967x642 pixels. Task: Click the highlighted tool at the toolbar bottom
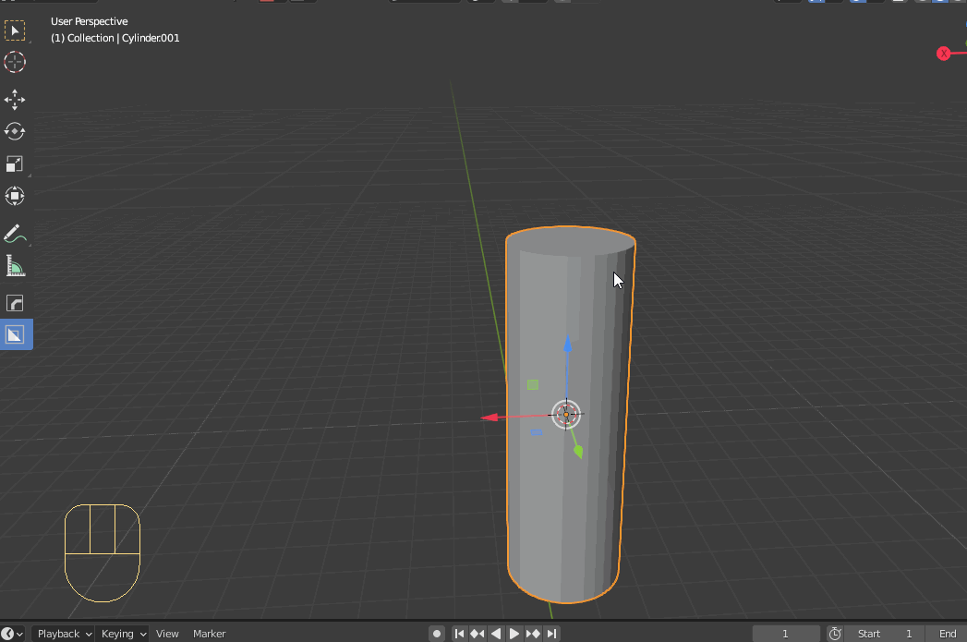[x=15, y=334]
